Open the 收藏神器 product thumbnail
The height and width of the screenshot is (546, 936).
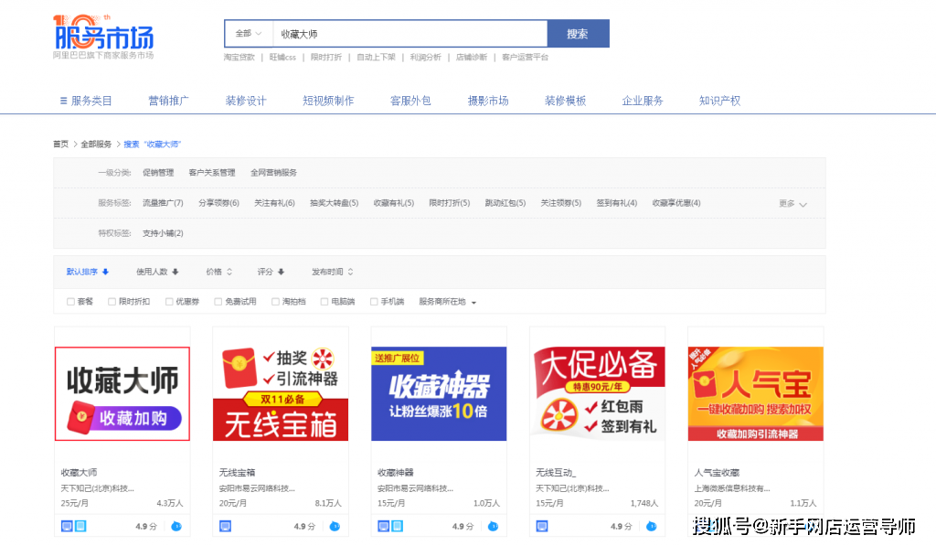pos(439,393)
